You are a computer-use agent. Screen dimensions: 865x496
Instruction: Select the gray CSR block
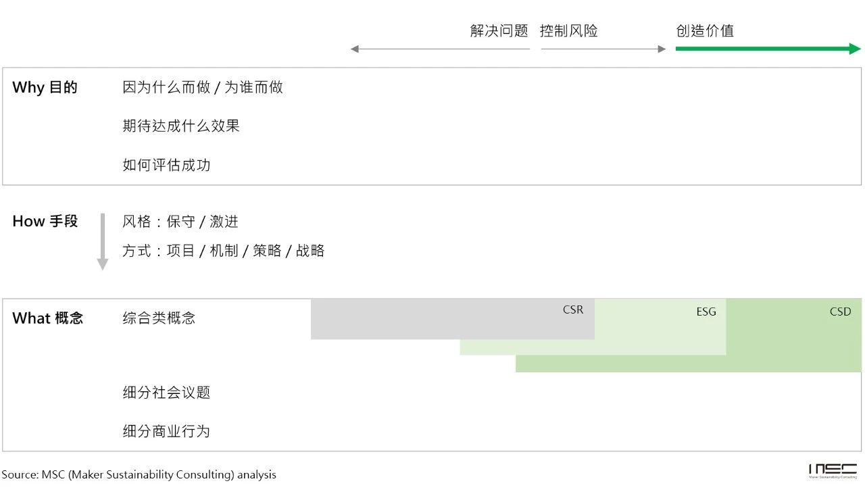pos(453,319)
